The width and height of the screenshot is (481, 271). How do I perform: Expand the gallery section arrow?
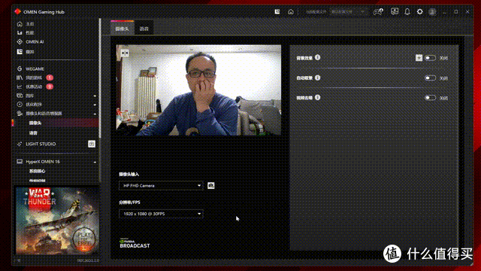[x=95, y=96]
